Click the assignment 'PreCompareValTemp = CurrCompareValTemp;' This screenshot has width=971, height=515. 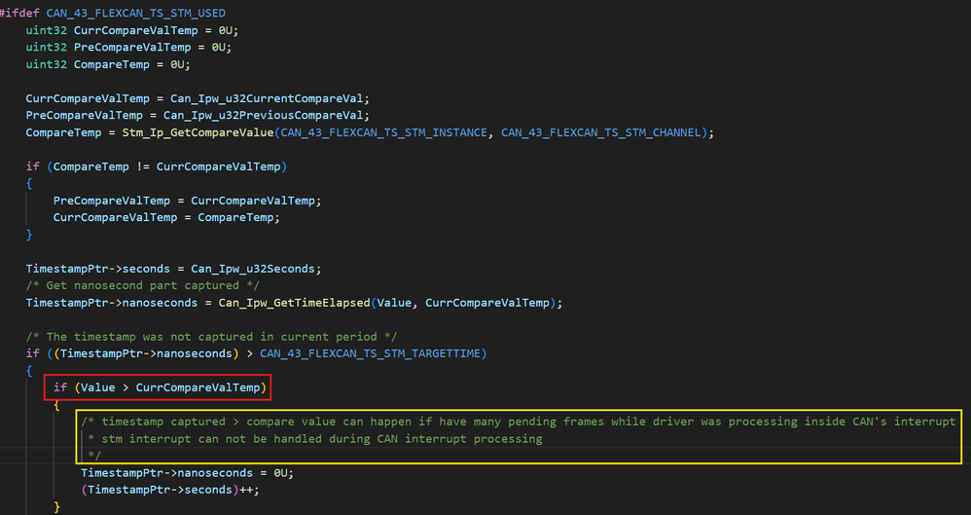pos(187,201)
